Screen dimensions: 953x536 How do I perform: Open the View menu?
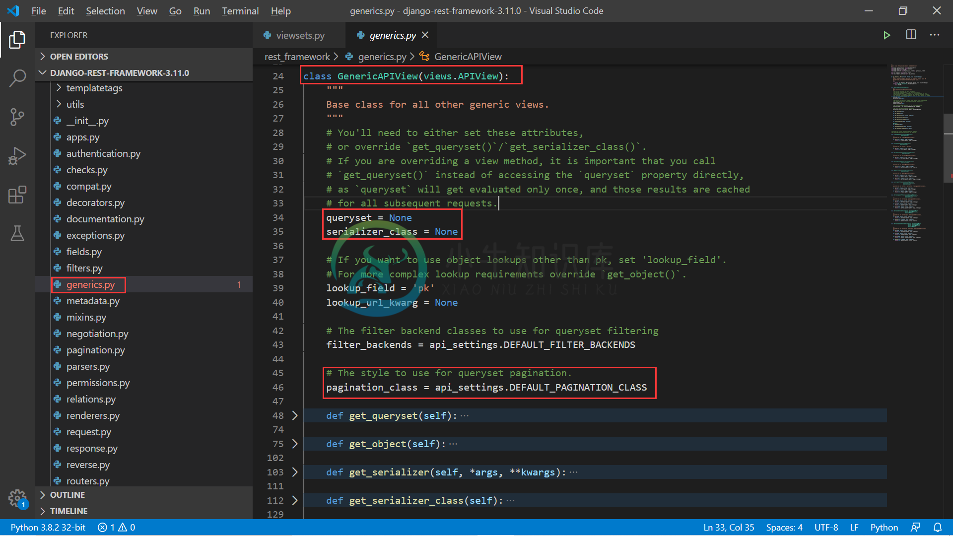(147, 10)
